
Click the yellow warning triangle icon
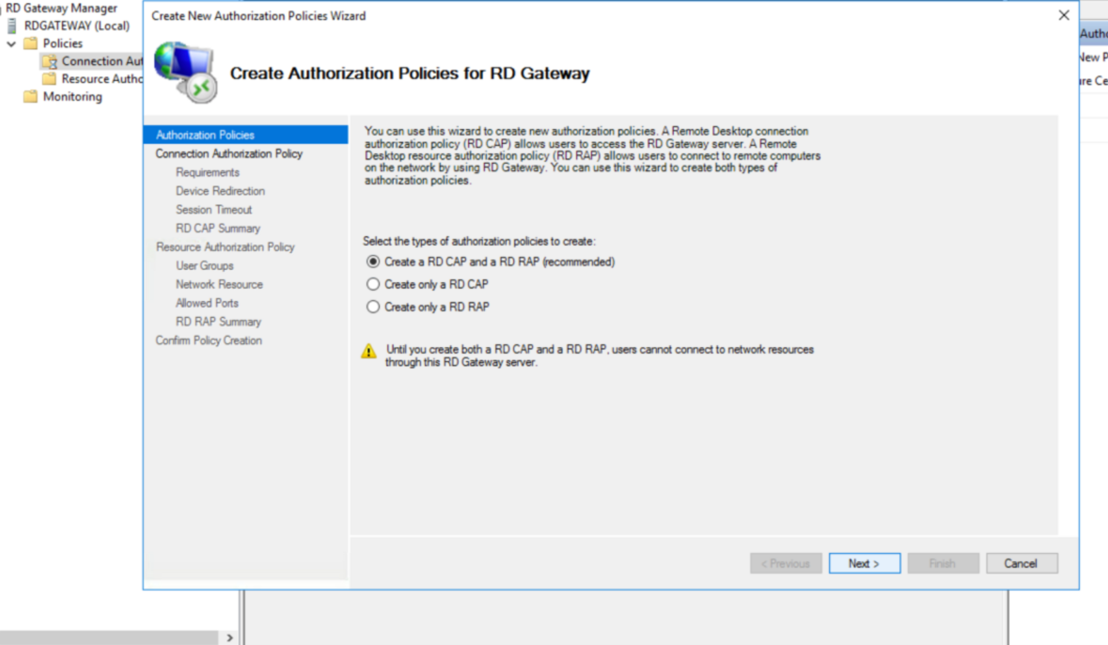368,351
